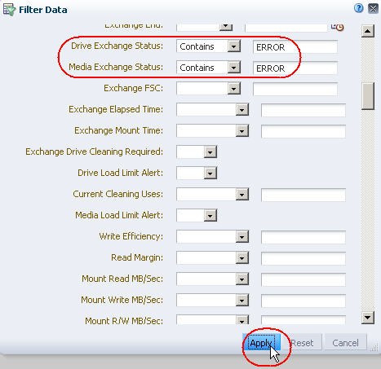This screenshot has width=381, height=369.
Task: Apply the filter with Apply button
Action: [x=261, y=343]
